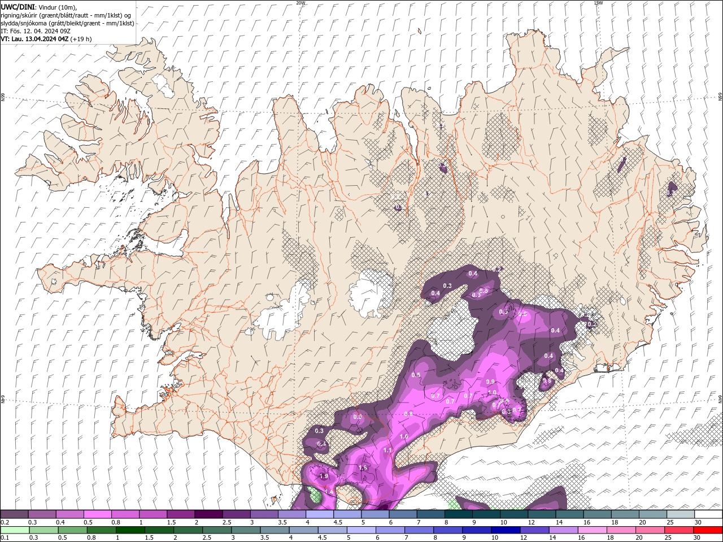Click the '15W' longitude label at top
This screenshot has height=542, width=723.
[598, 3]
